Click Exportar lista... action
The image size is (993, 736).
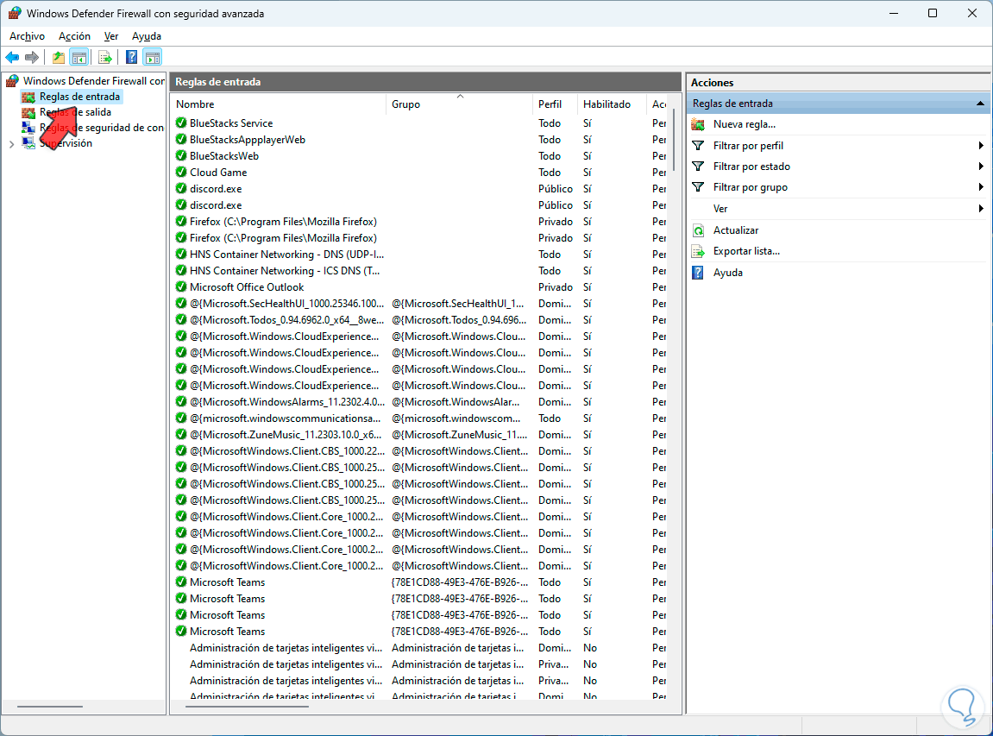point(746,251)
